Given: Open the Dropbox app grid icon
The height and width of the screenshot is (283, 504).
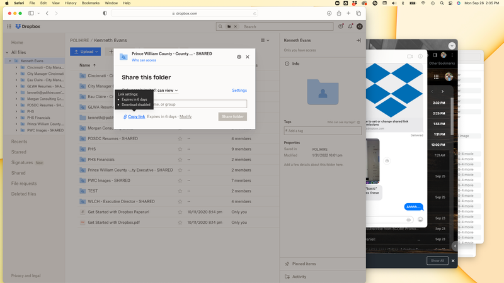Looking at the screenshot, I should [x=9, y=26].
